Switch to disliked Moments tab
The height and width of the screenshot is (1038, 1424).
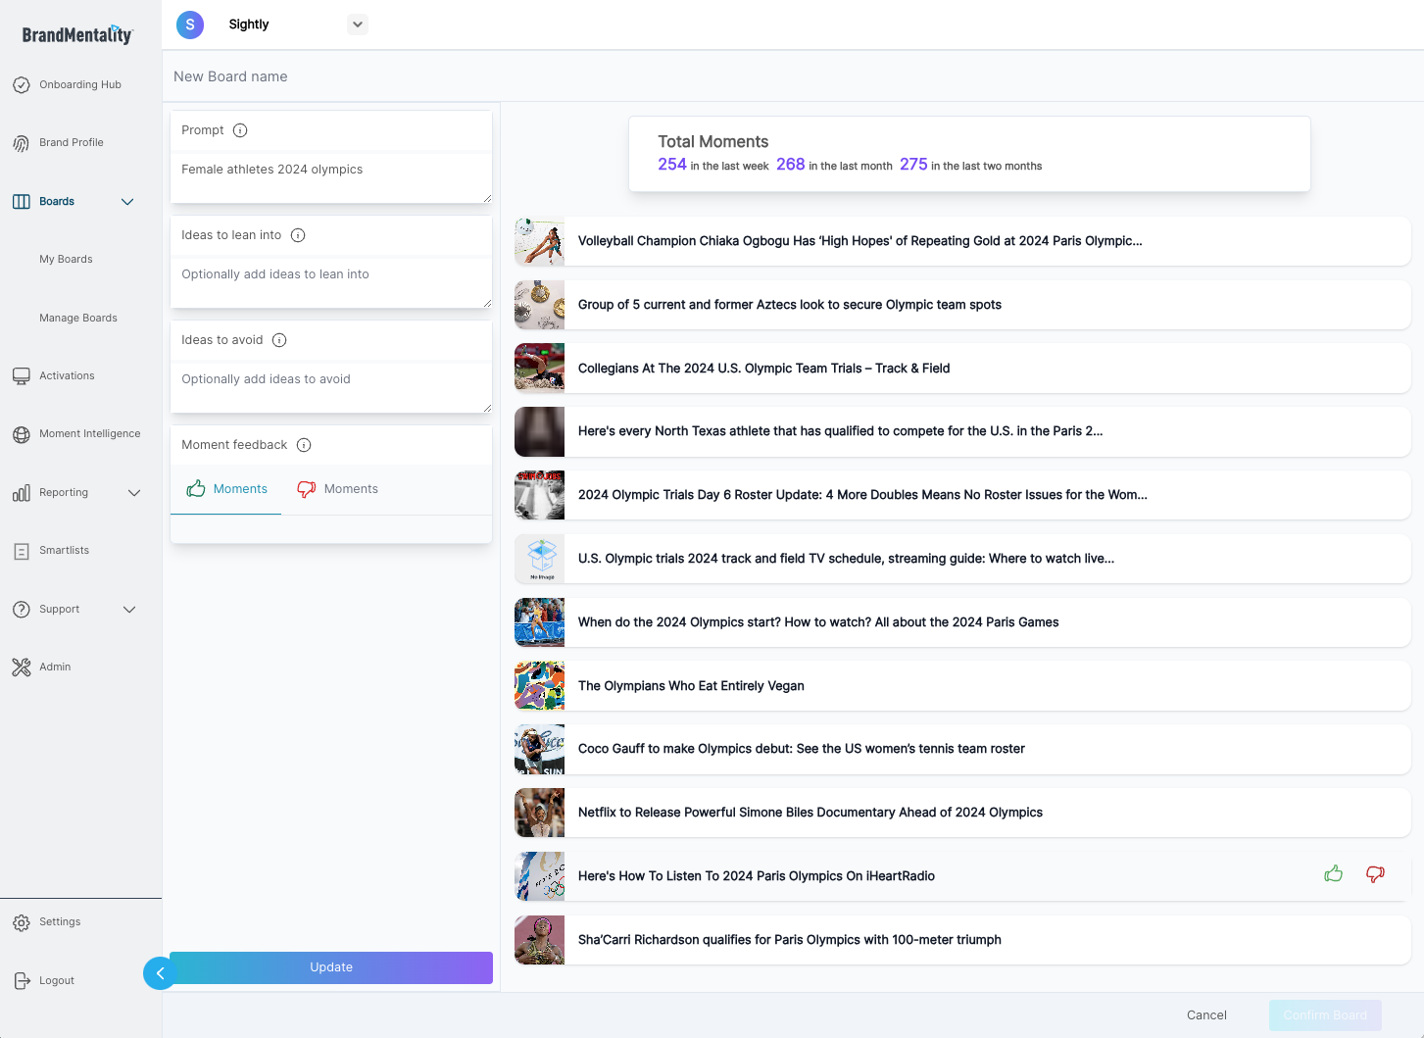(338, 489)
